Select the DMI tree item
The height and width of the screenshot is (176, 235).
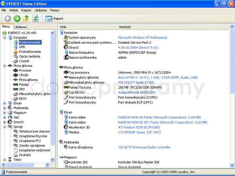click(22, 47)
